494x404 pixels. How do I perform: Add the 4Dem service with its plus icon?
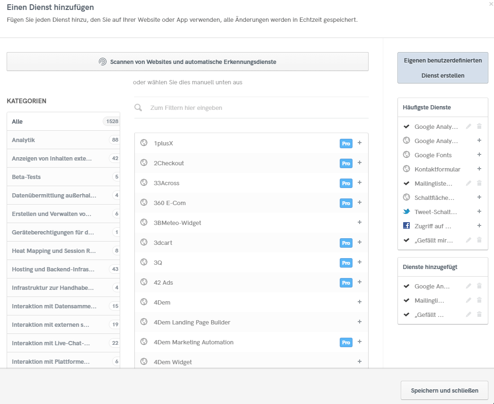[360, 302]
